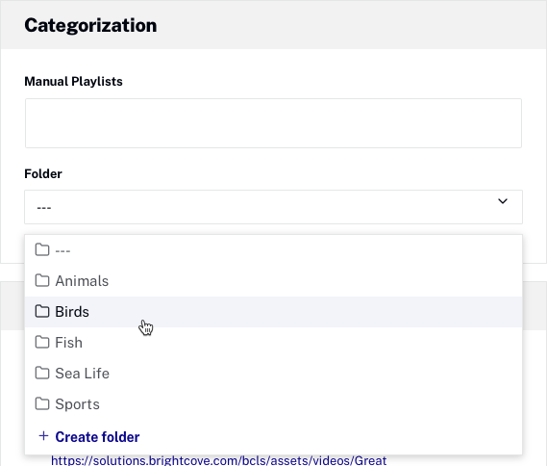
Task: Click the Create folder link
Action: click(97, 437)
